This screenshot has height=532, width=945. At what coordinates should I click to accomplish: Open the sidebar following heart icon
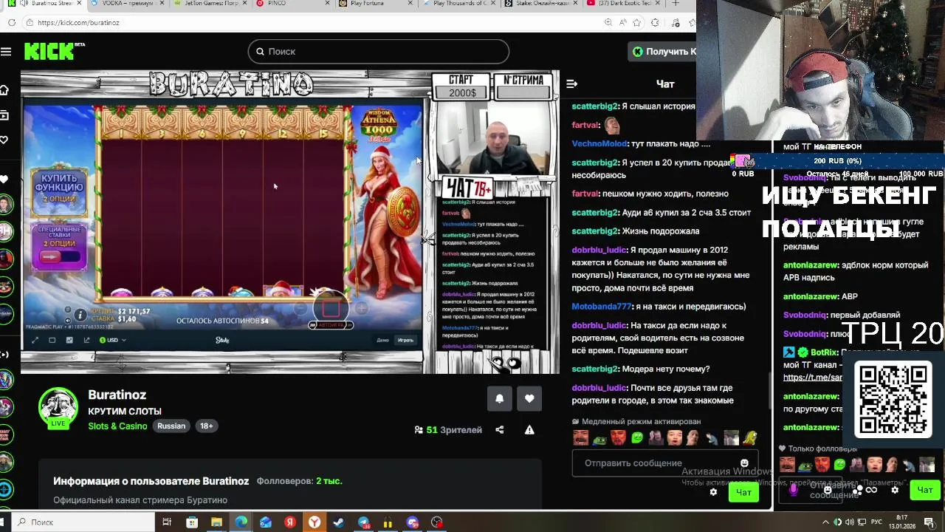click(4, 140)
